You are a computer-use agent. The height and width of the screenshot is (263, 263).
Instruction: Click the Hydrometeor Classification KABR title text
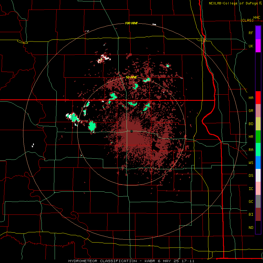pos(131,261)
